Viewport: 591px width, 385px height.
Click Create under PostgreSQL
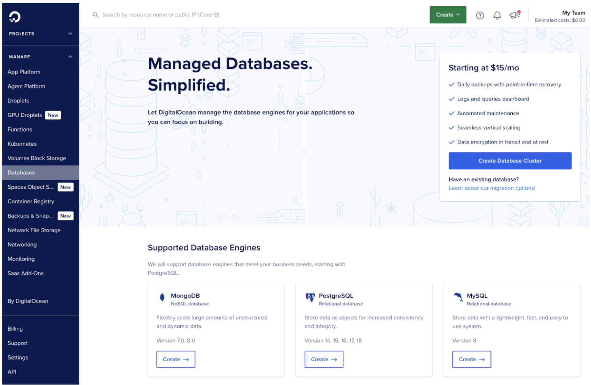click(323, 359)
